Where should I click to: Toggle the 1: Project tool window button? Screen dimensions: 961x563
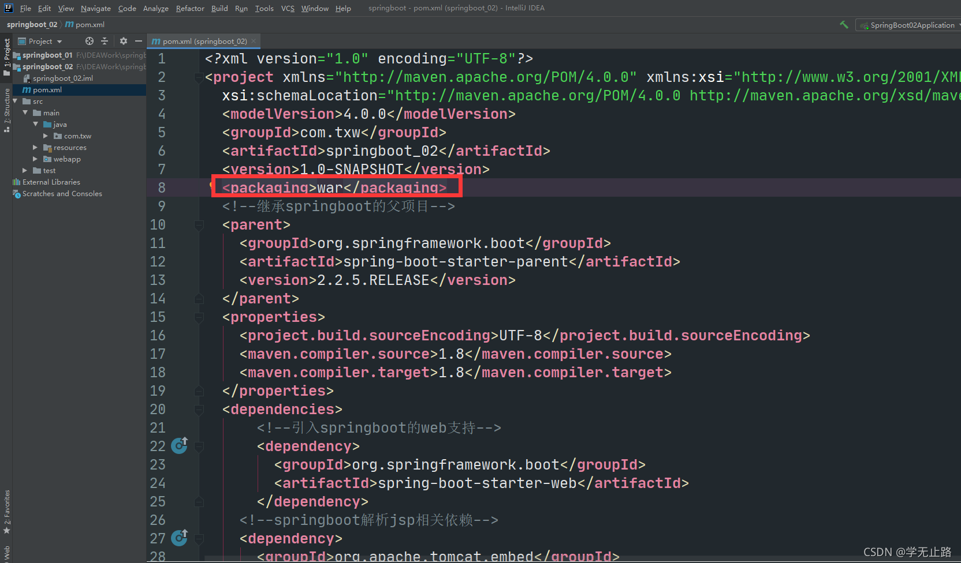tap(6, 57)
